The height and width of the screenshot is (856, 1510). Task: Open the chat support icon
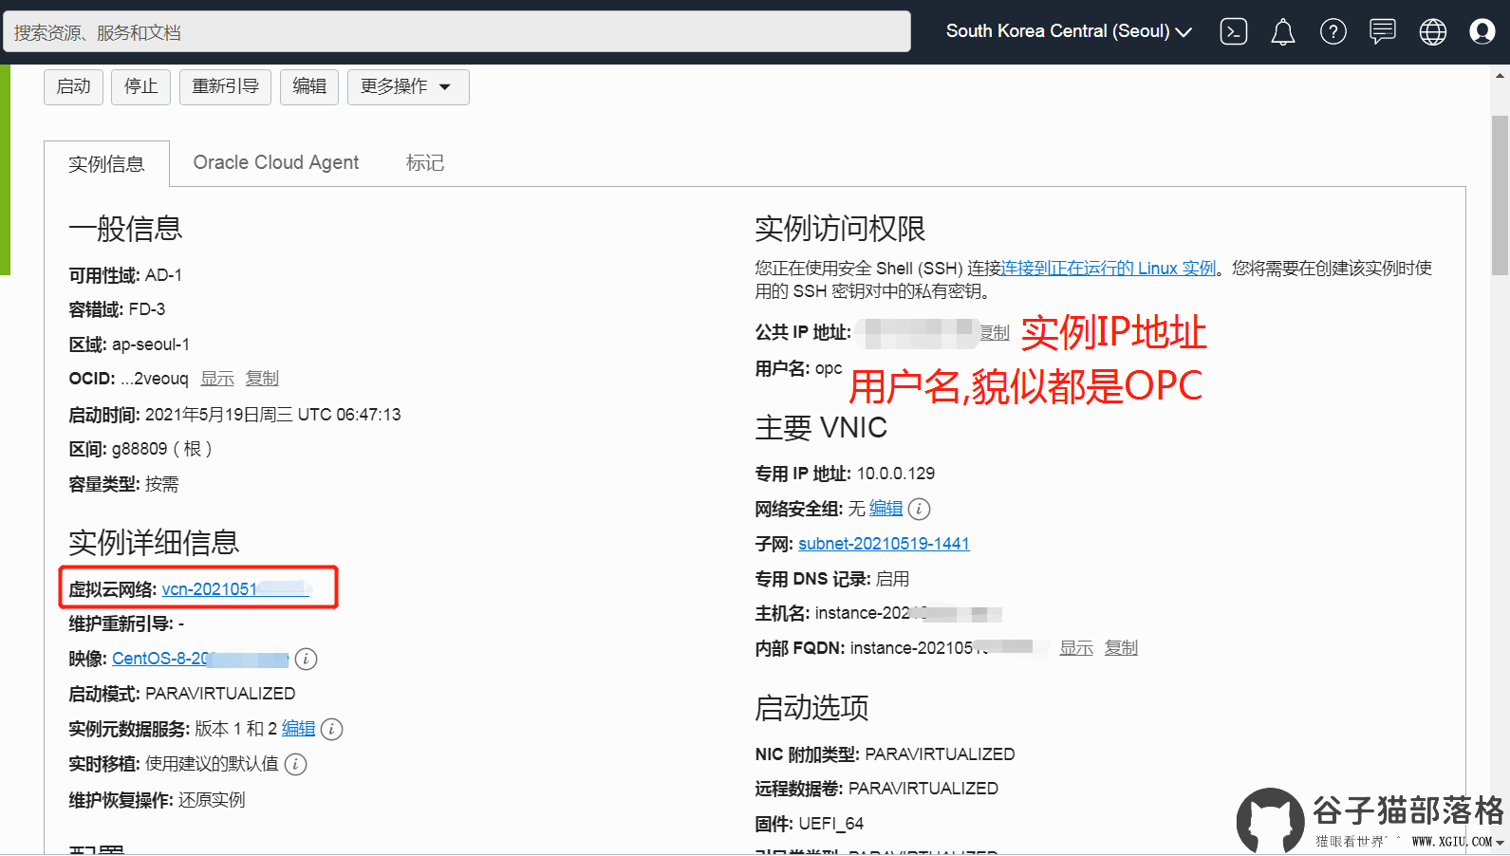1383,32
